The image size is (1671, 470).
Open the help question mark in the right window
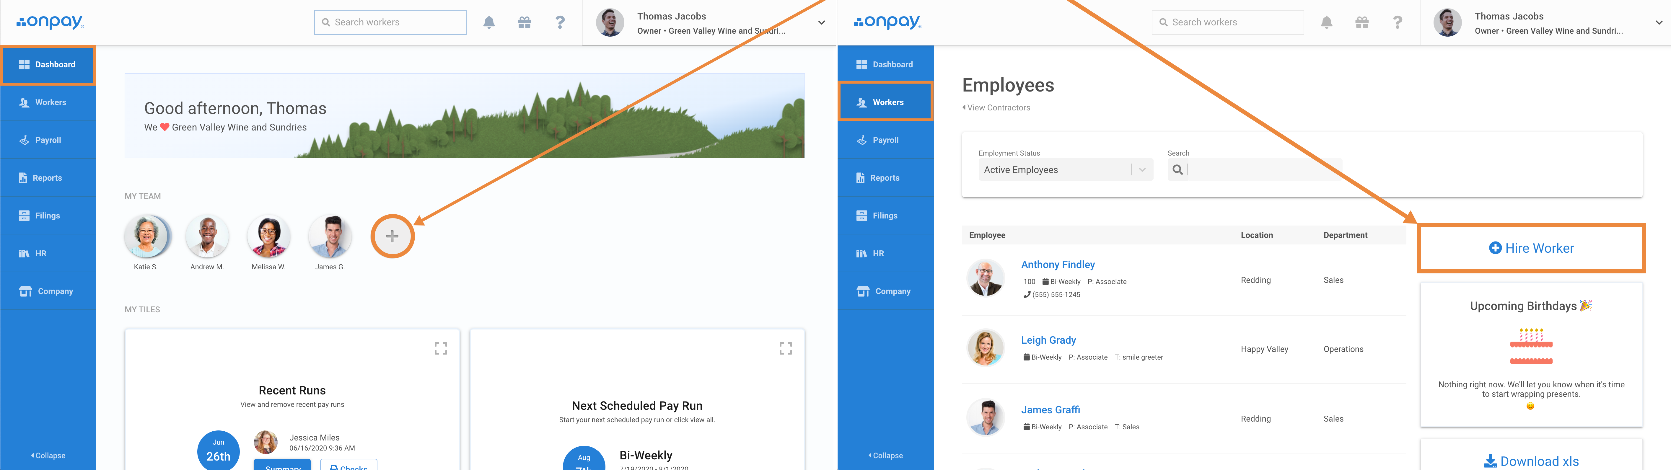(1398, 22)
